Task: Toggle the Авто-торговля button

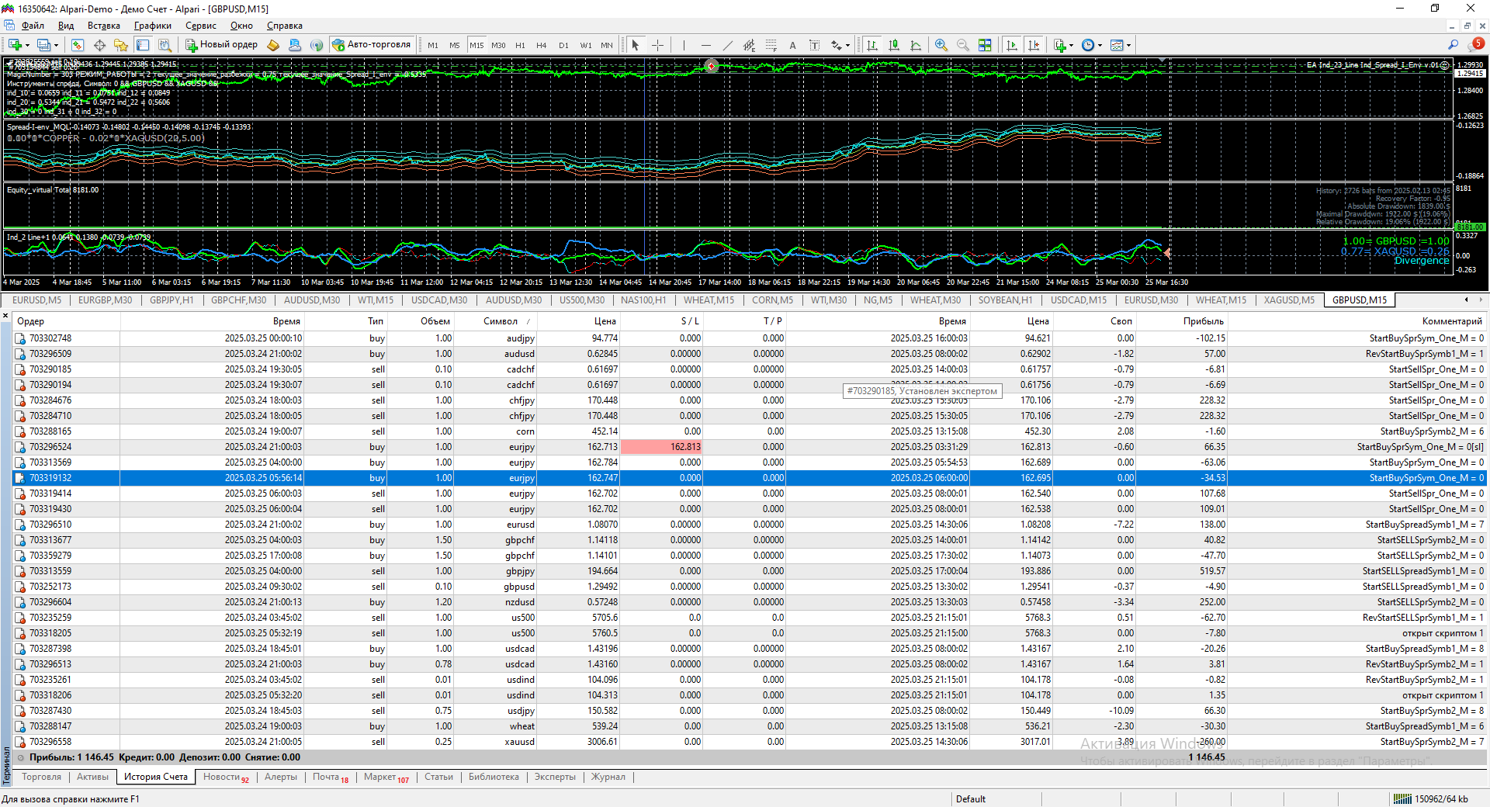Action: pyautogui.click(x=372, y=45)
